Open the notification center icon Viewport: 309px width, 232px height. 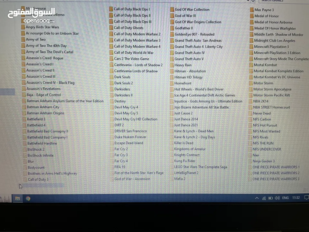306,198
